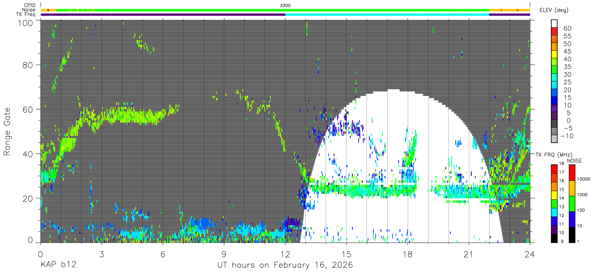Click the UT hours on February 16, 2026 title
Image resolution: width=596 pixels, height=275 pixels.
285,265
